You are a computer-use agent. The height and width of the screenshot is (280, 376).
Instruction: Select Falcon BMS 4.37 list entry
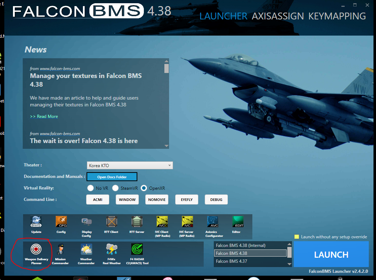coord(250,261)
